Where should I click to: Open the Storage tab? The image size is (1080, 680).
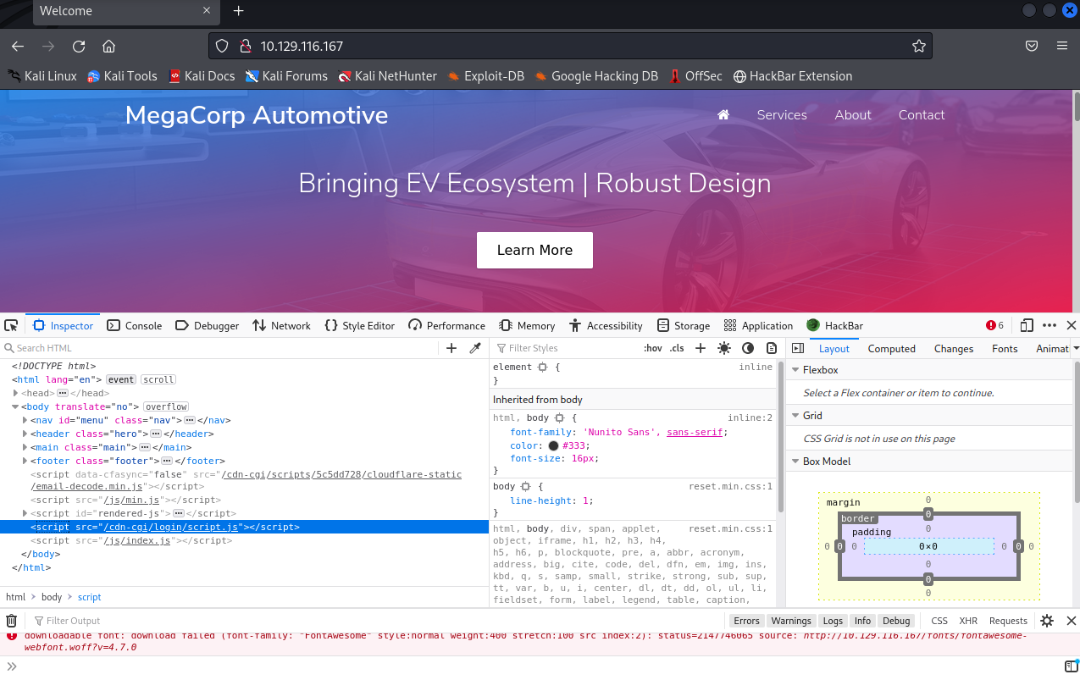pyautogui.click(x=684, y=325)
